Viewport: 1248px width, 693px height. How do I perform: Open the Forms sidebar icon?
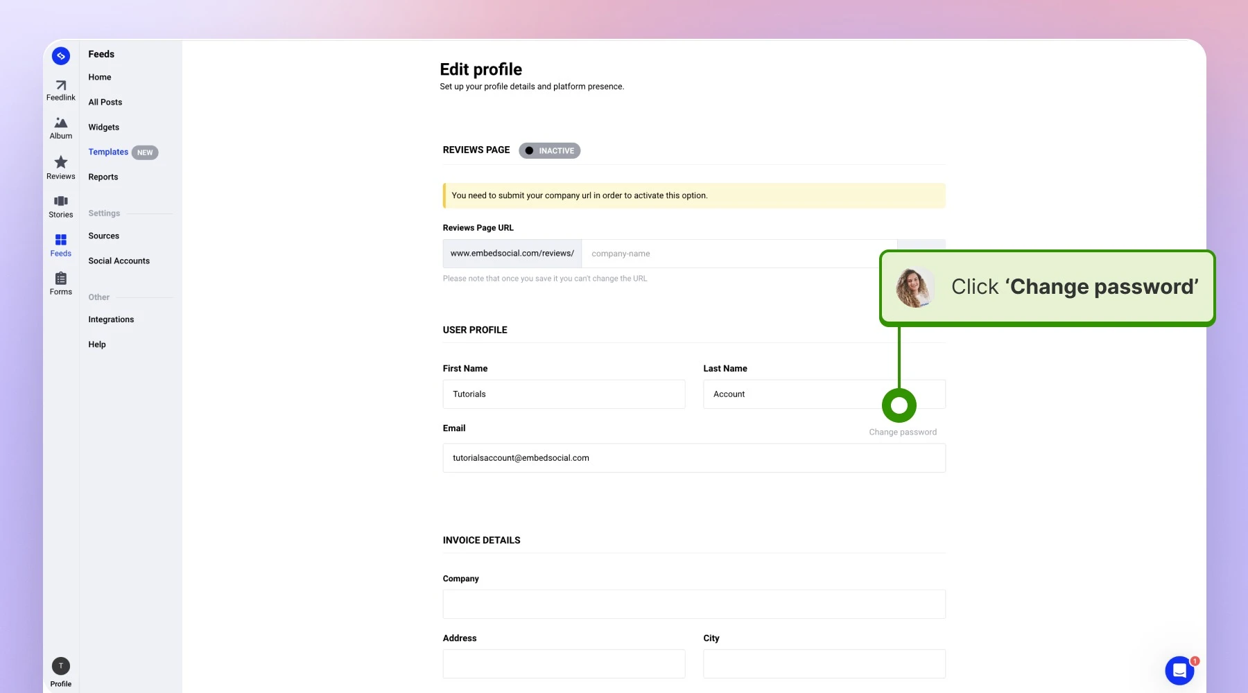click(61, 279)
